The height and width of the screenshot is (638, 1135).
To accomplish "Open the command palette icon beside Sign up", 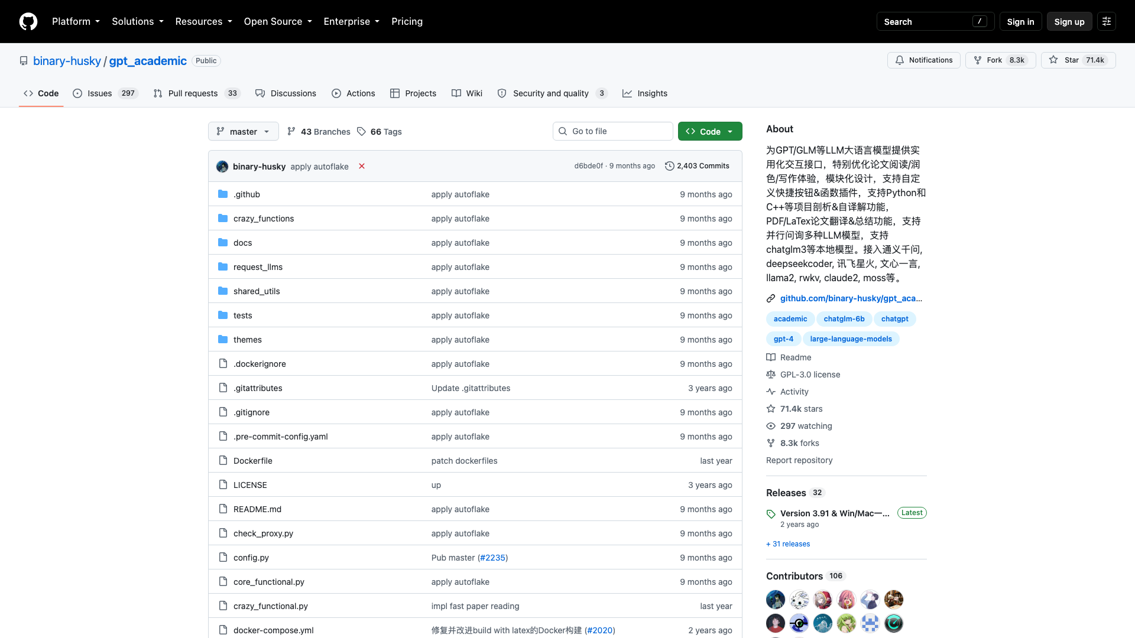I will tap(1107, 21).
